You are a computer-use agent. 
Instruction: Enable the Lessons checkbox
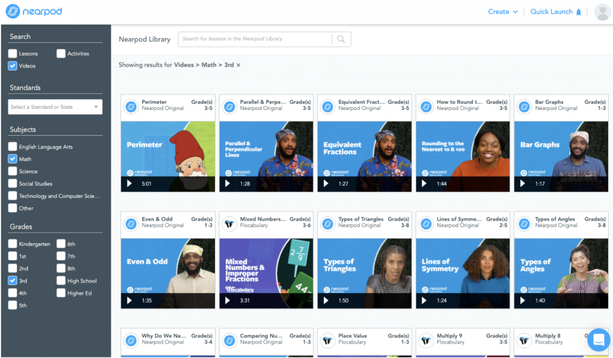(x=13, y=53)
